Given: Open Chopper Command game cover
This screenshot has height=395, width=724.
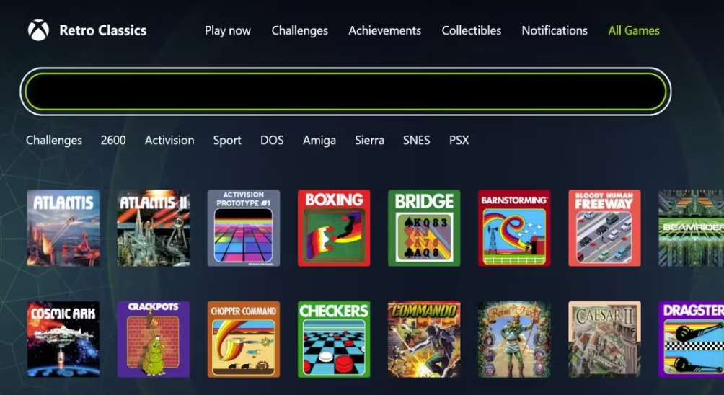Looking at the screenshot, I should click(244, 339).
